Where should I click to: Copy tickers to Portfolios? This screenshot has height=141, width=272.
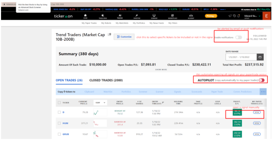pyautogui.click(x=126, y=91)
